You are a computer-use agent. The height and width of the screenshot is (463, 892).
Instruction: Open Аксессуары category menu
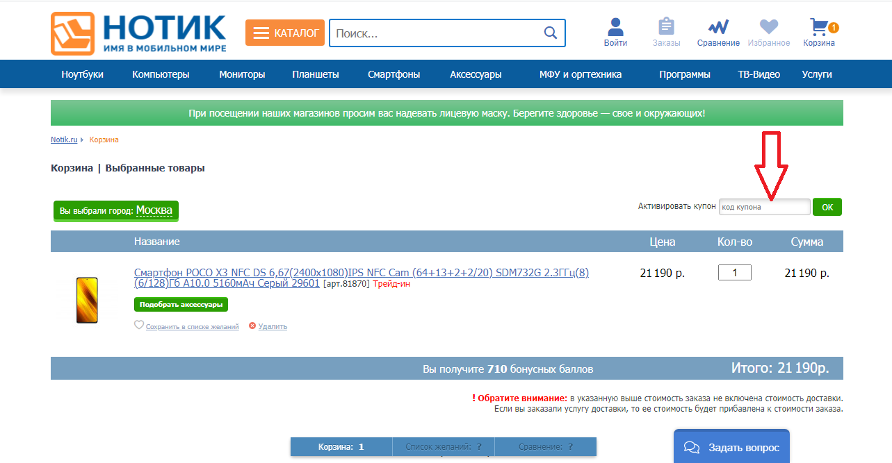(x=476, y=74)
